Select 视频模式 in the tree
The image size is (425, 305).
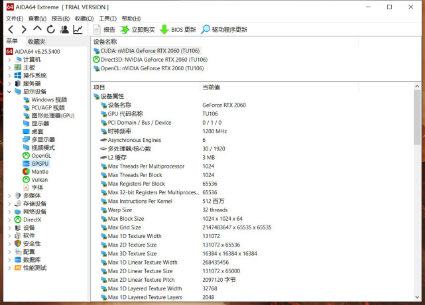pos(39,148)
